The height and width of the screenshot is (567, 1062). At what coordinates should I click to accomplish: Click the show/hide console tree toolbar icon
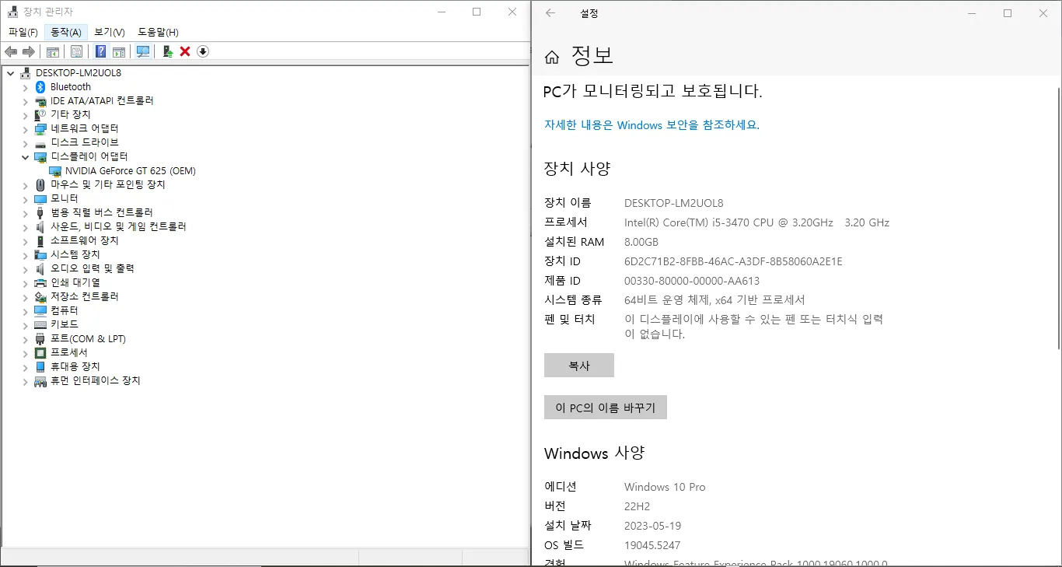(x=53, y=51)
